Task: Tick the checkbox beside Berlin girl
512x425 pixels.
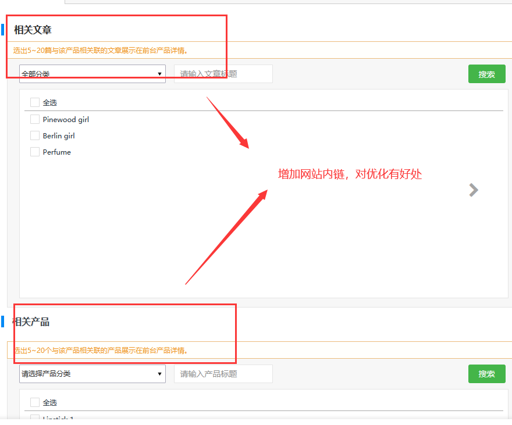Action: 35,135
